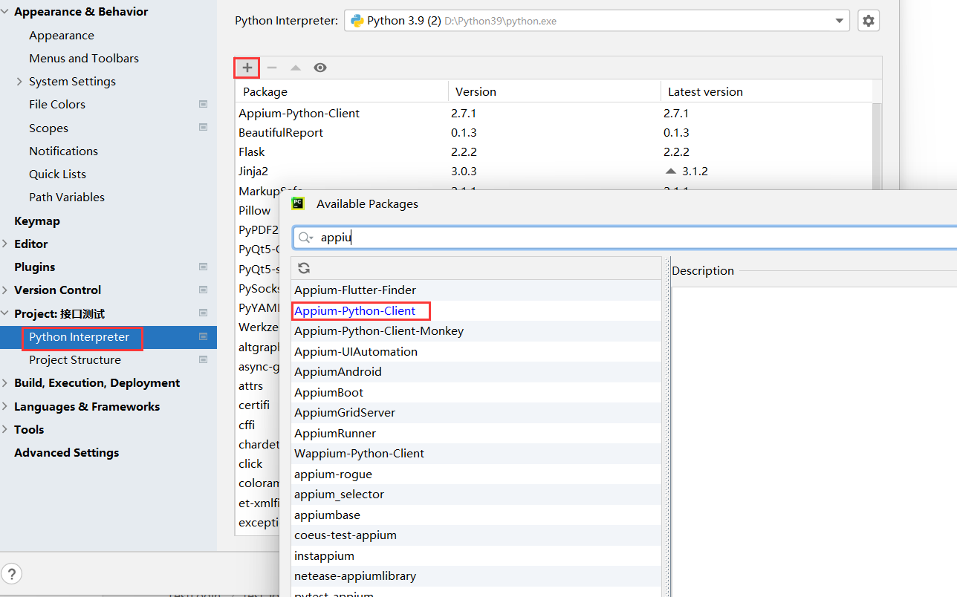
Task: Select BeautifulReport installed package row
Action: click(x=554, y=132)
